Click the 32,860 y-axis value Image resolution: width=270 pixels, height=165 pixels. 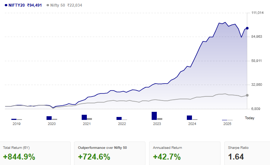point(257,84)
